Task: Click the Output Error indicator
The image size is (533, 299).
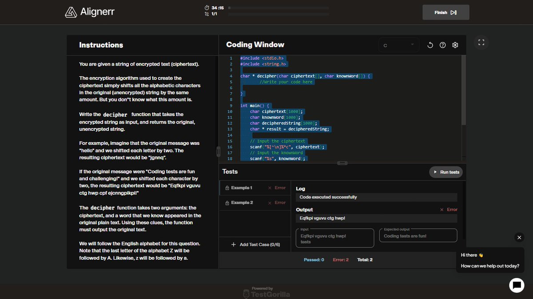Action: point(448,210)
